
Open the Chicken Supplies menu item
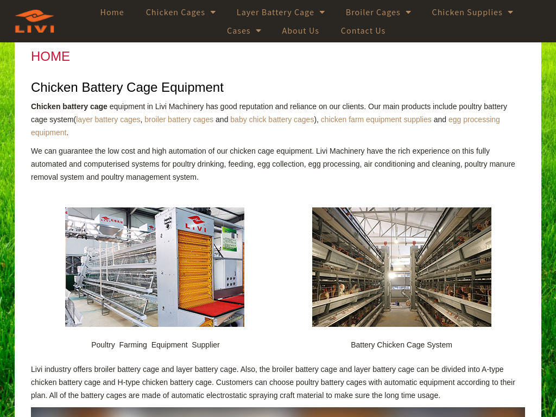(x=467, y=12)
